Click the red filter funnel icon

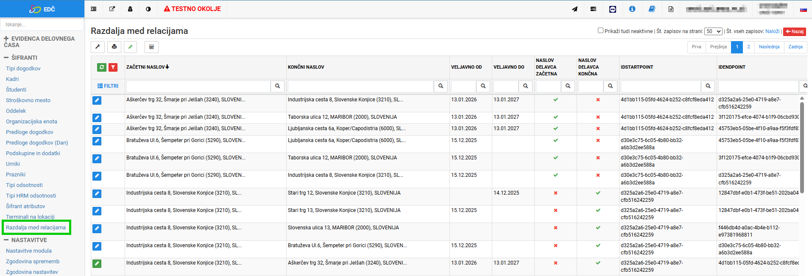click(x=113, y=67)
